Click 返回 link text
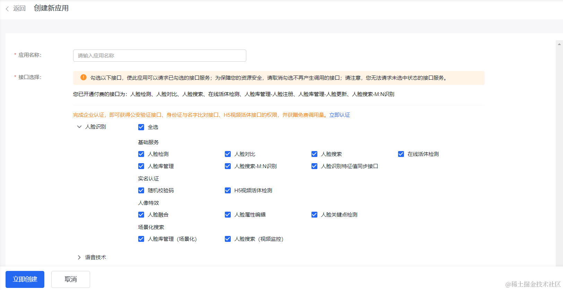 coord(19,8)
